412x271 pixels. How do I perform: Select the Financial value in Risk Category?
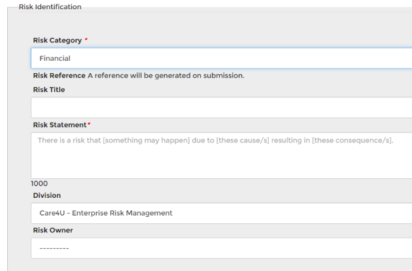pos(55,59)
